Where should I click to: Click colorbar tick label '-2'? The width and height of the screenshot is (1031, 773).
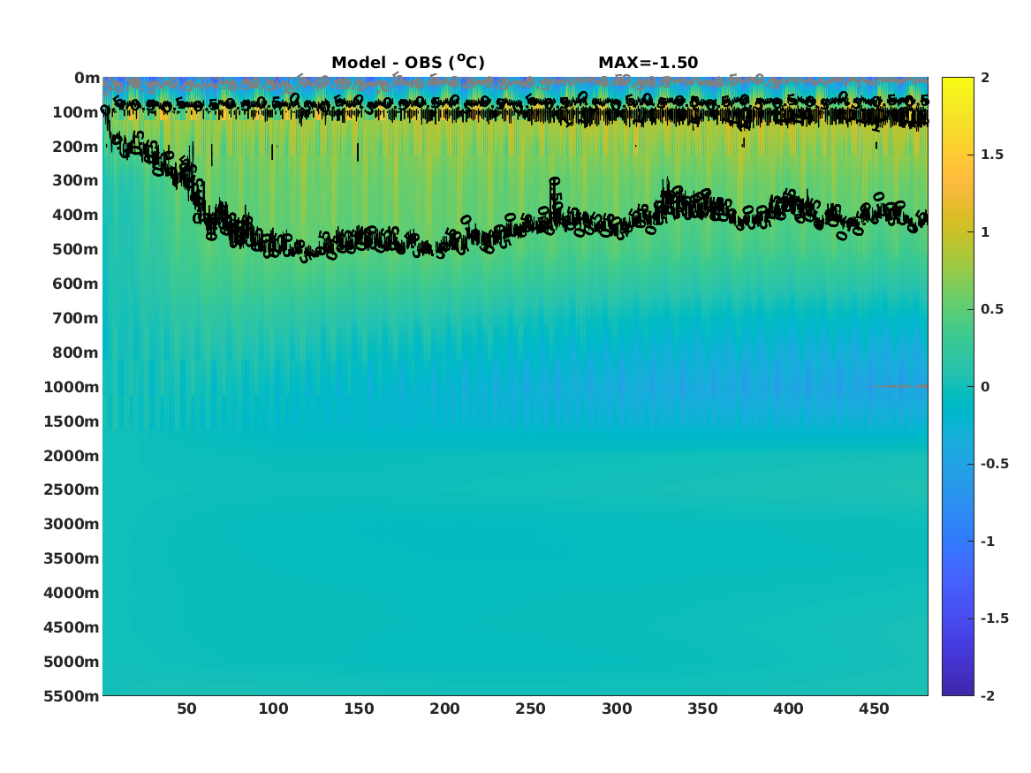(x=988, y=695)
